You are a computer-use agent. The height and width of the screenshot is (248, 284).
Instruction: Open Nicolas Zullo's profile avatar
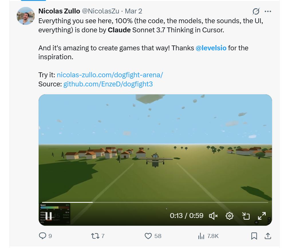point(25,16)
